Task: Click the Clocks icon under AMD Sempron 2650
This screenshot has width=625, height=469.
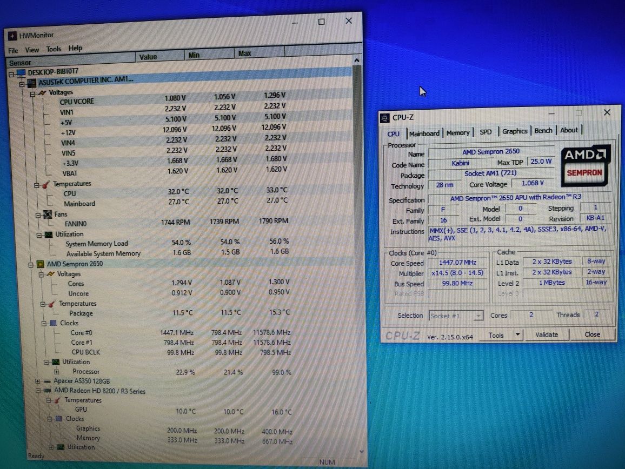Action: (x=53, y=323)
